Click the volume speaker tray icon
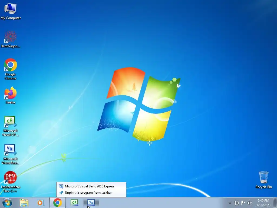Screen dimensions: 277x208 [249, 203]
